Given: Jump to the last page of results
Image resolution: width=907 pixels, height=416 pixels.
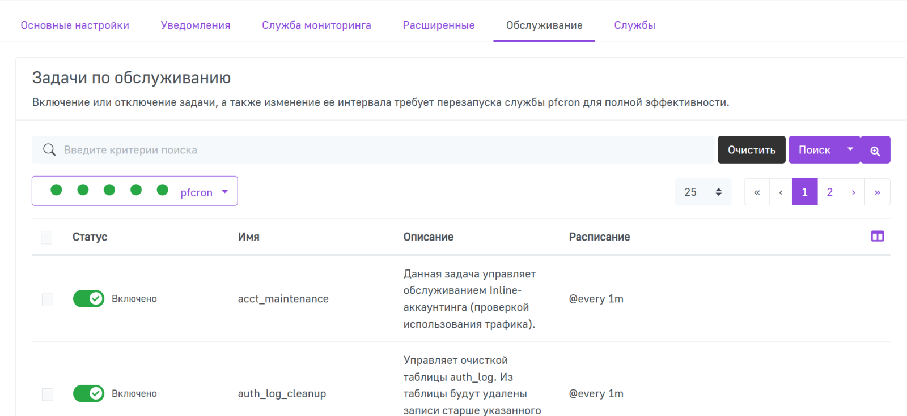Looking at the screenshot, I should [x=877, y=192].
